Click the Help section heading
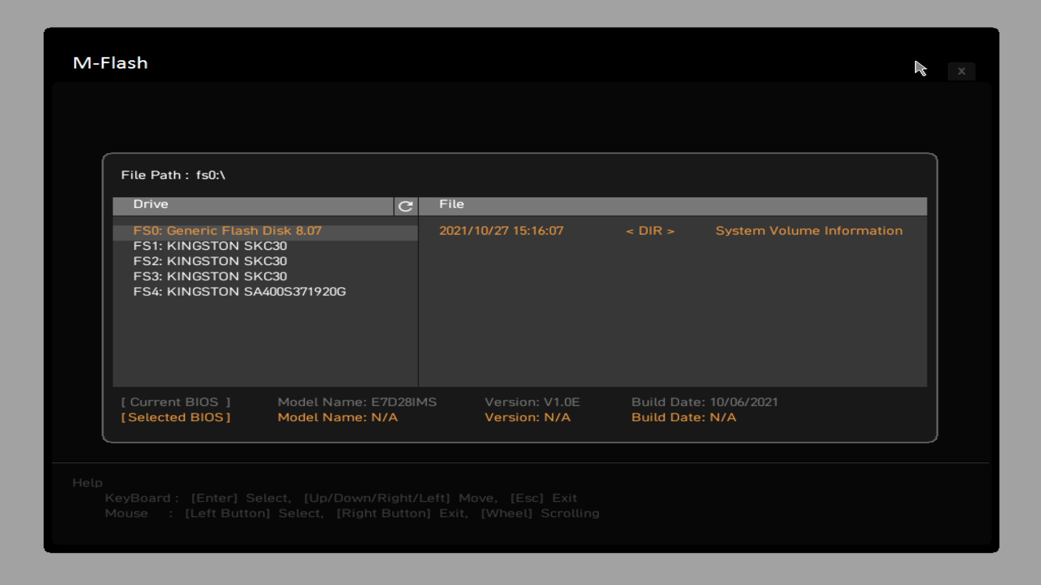The width and height of the screenshot is (1041, 585). (x=87, y=483)
